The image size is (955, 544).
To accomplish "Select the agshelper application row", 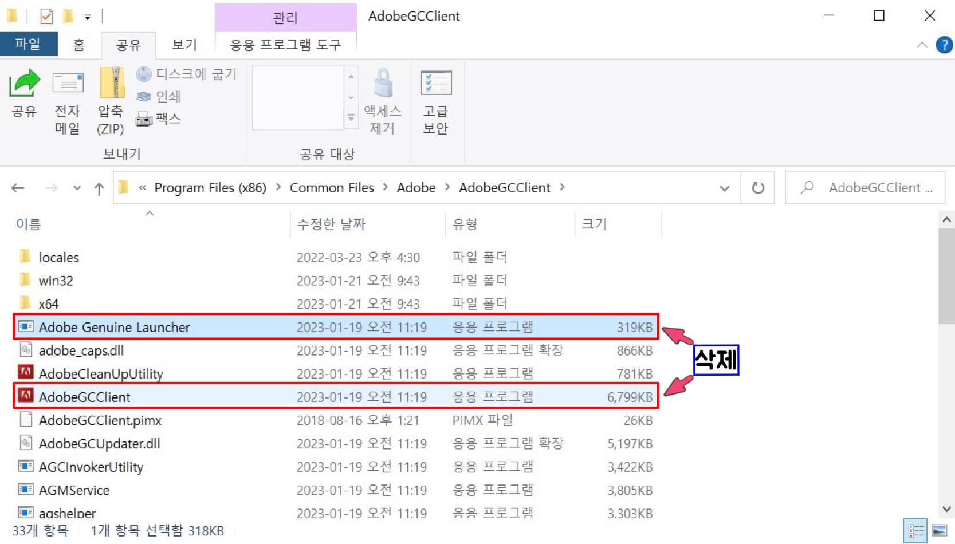I will pos(336,513).
